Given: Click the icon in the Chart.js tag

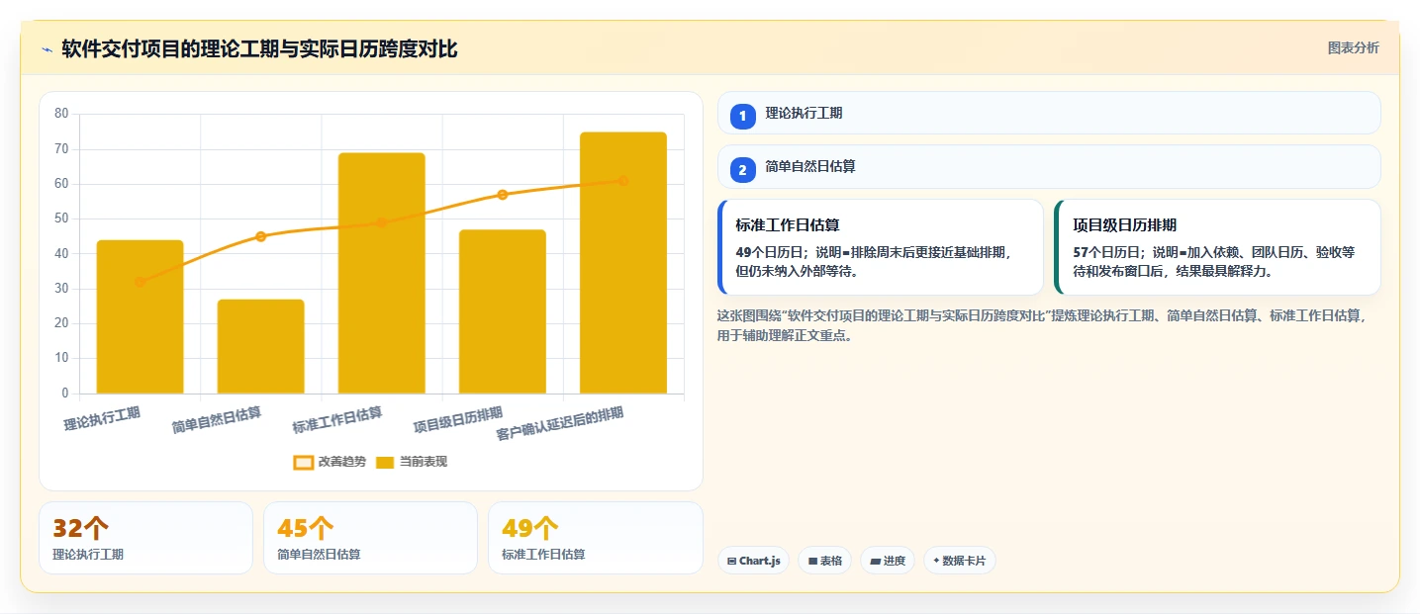Looking at the screenshot, I should (731, 562).
